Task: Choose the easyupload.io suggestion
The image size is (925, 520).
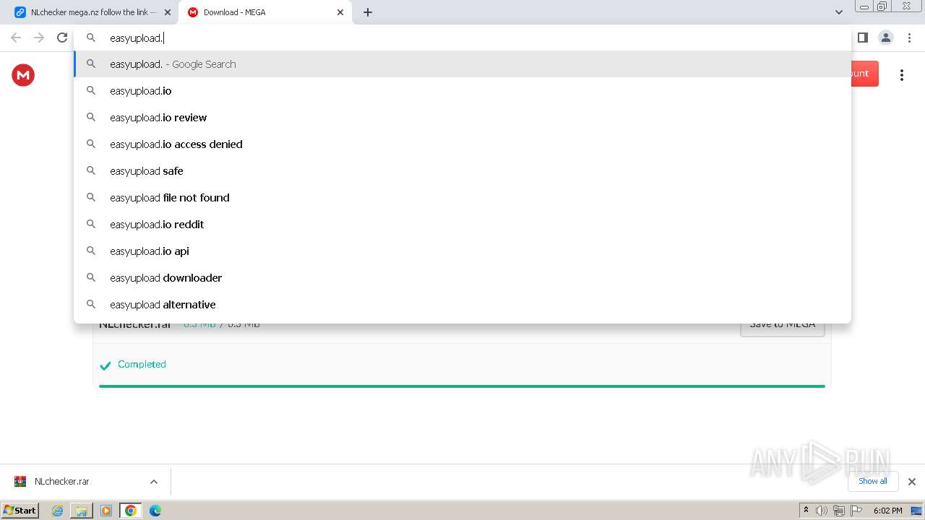Action: click(462, 91)
